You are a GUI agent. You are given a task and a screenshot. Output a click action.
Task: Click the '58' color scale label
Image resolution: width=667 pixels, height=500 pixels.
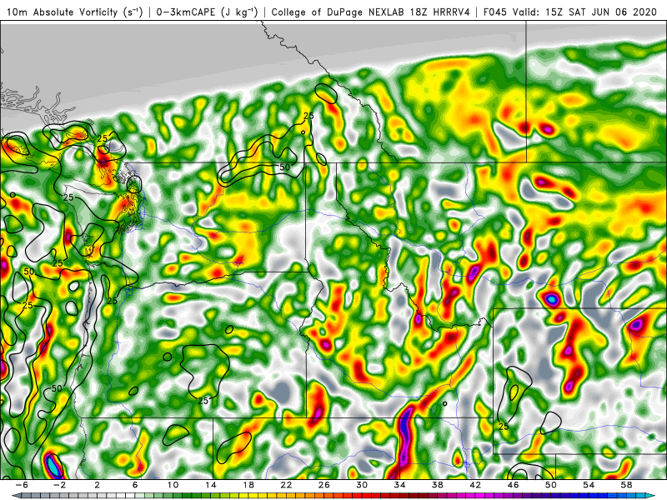pyautogui.click(x=626, y=485)
